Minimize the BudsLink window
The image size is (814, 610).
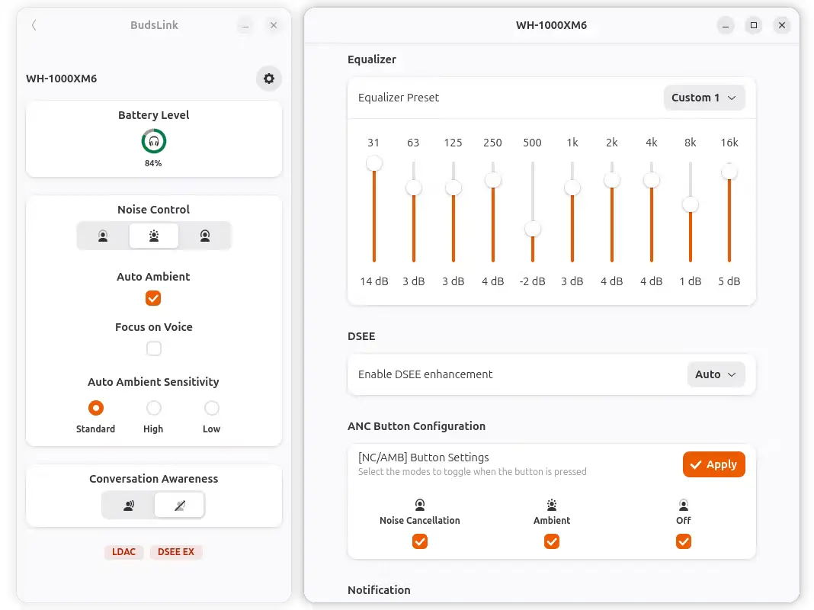coord(245,25)
